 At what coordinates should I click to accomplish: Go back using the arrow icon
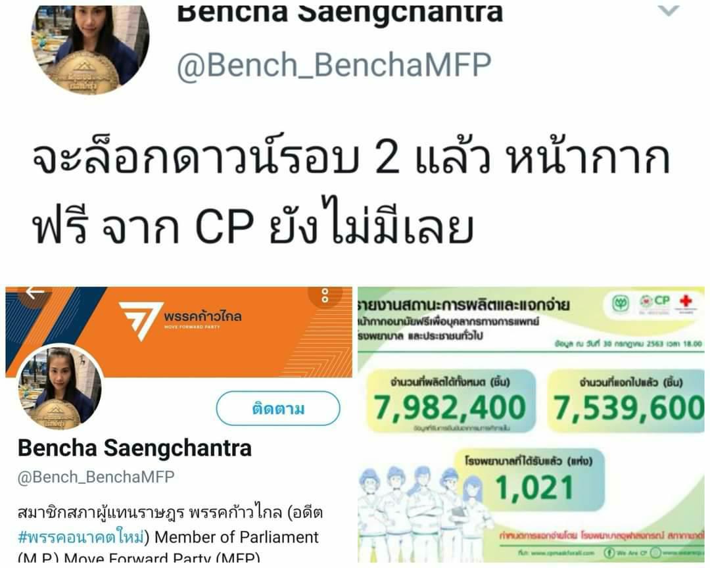point(34,293)
